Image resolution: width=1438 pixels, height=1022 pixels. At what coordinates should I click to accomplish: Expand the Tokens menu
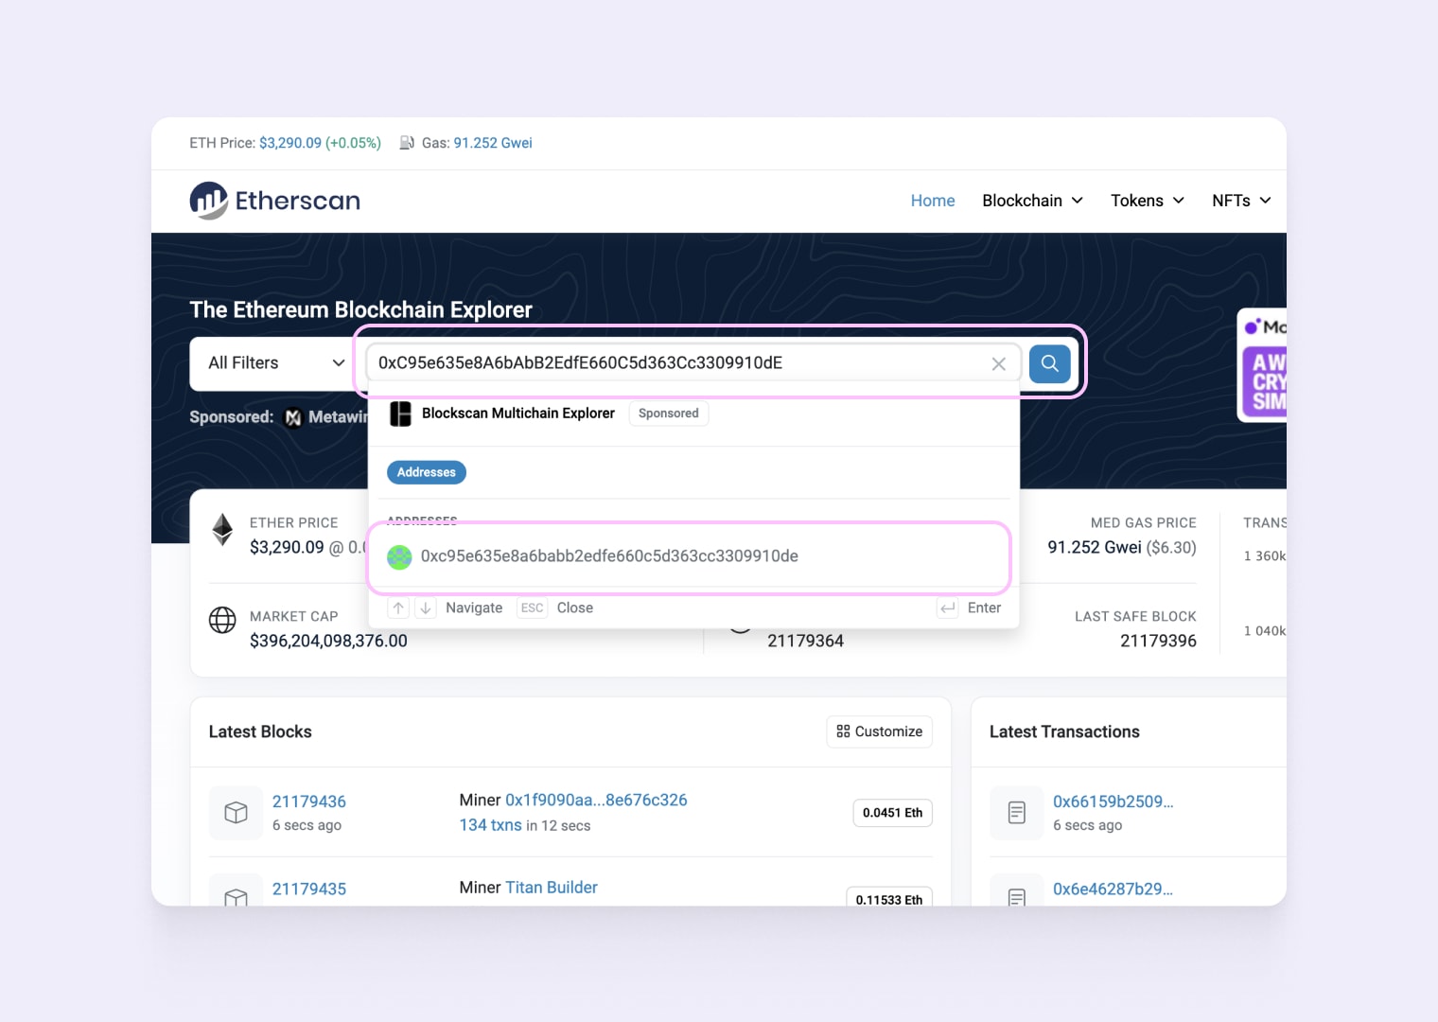pyautogui.click(x=1148, y=201)
